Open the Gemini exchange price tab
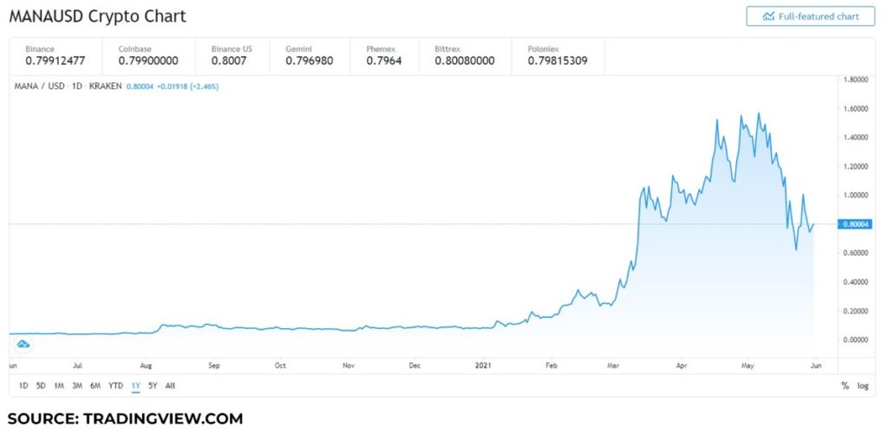This screenshot has height=433, width=888. (307, 56)
